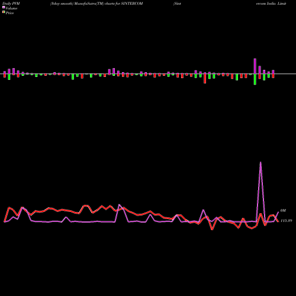Click the 0M volume axis value

point(283,211)
